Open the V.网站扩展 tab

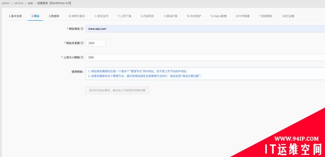pos(170,16)
